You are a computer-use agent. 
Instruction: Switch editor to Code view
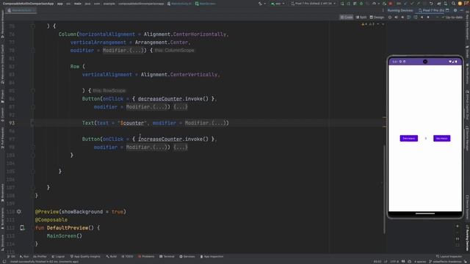click(x=347, y=18)
